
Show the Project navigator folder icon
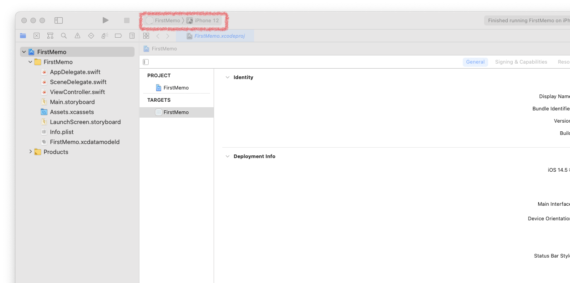point(23,36)
